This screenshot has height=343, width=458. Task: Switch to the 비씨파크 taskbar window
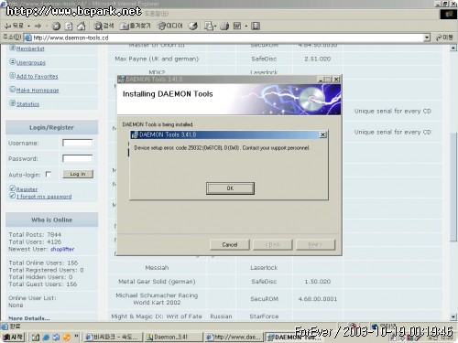point(112,337)
